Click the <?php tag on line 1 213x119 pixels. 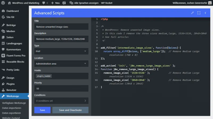tap(104, 19)
